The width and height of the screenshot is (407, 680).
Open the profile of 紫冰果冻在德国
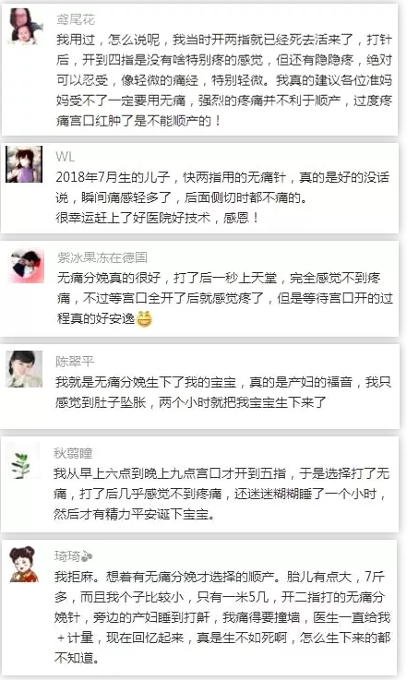pyautogui.click(x=102, y=257)
